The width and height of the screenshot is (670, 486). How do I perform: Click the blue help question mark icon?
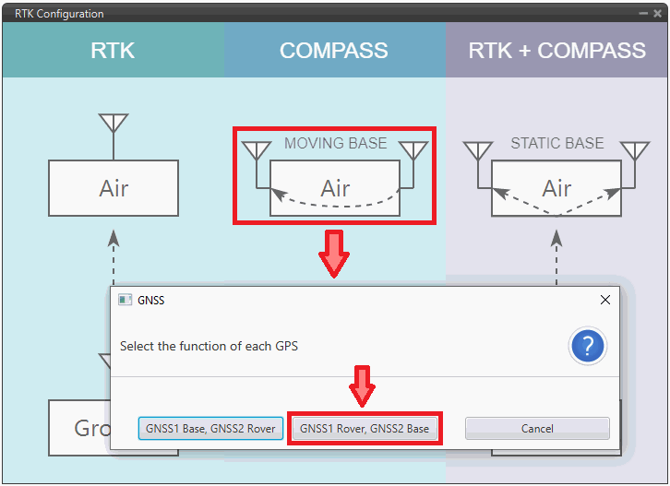pos(587,347)
